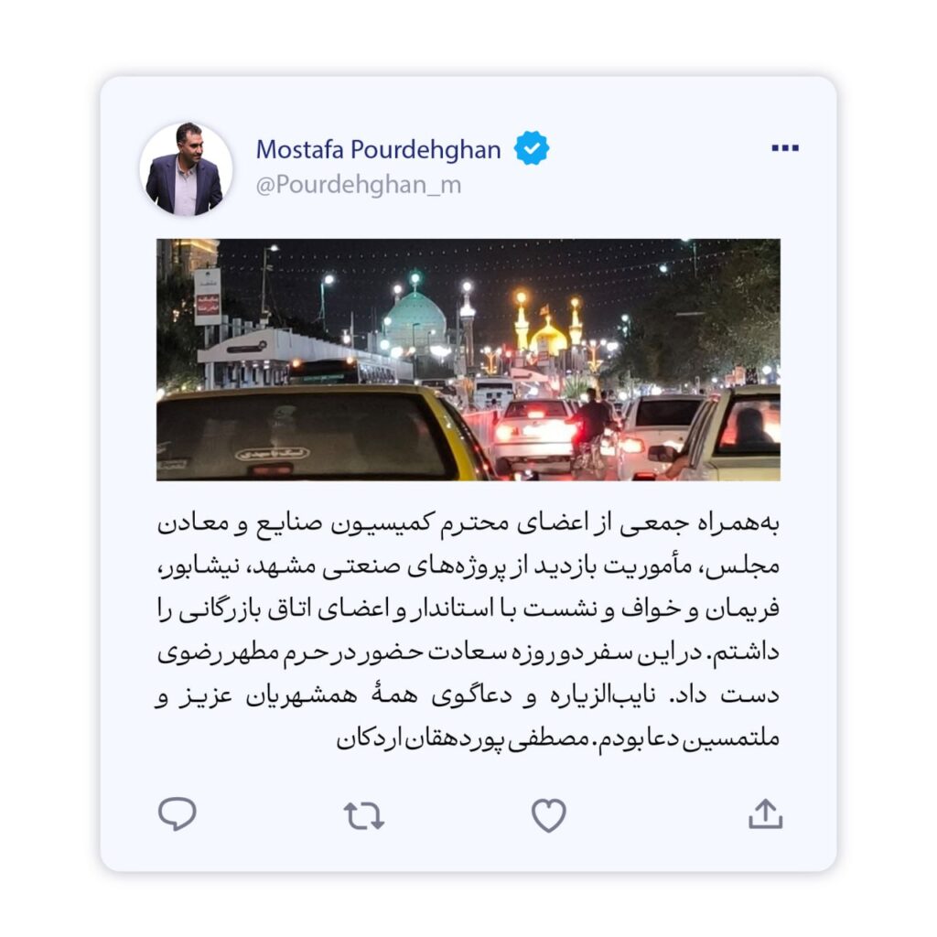Click the reply speech bubble icon
This screenshot has height=937, width=937.
(177, 813)
